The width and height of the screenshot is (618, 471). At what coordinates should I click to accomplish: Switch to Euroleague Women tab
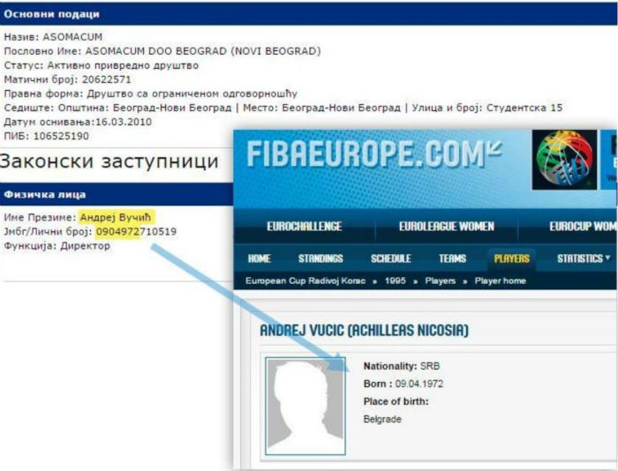[x=446, y=227]
